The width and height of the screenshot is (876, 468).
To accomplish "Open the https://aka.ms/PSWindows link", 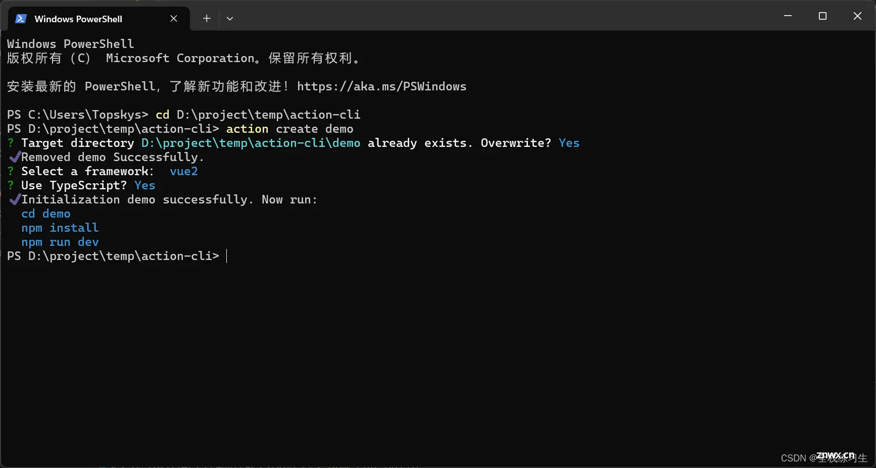I will [x=381, y=86].
